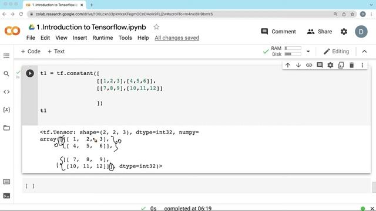Image resolution: width=376 pixels, height=211 pixels.
Task: Open the browser zoom indicator
Action: [335, 14]
